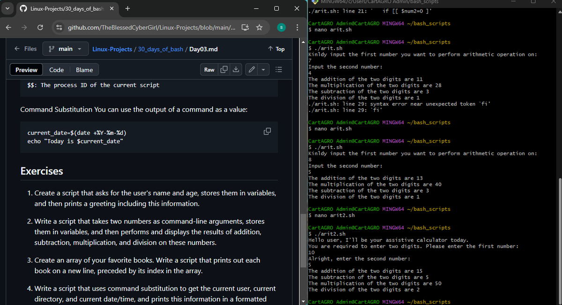The image size is (562, 305).
Task: Download the Day03.md file
Action: 236,69
